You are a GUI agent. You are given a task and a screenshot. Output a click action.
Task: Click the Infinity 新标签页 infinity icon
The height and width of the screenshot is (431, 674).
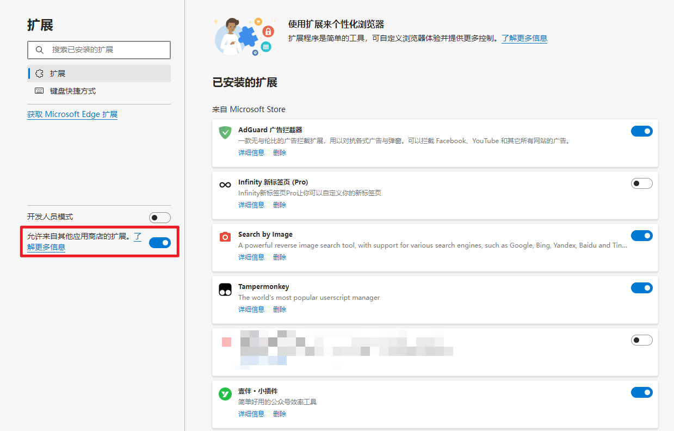pos(225,184)
